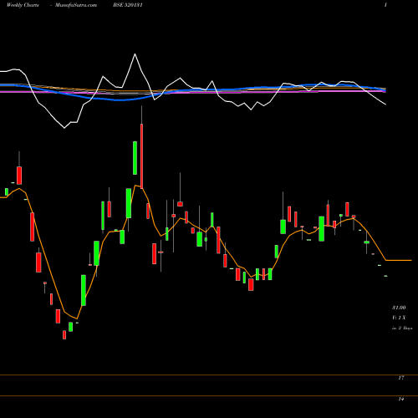Click the peak of the white indicator line
Screen dimensions: 418x418
click(x=135, y=54)
